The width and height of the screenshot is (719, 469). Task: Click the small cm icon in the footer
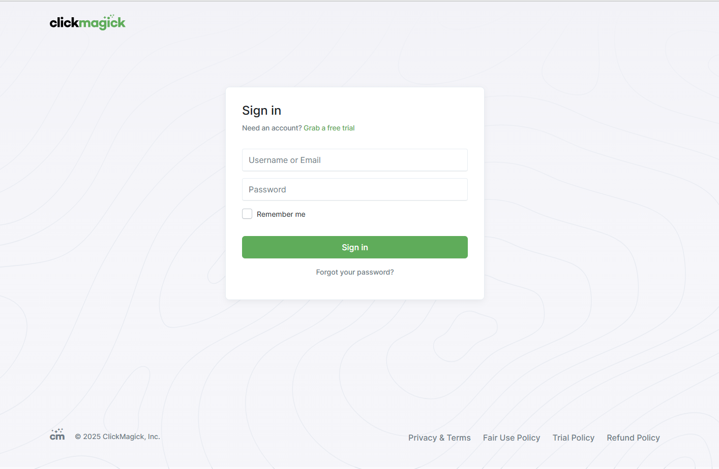pos(57,434)
